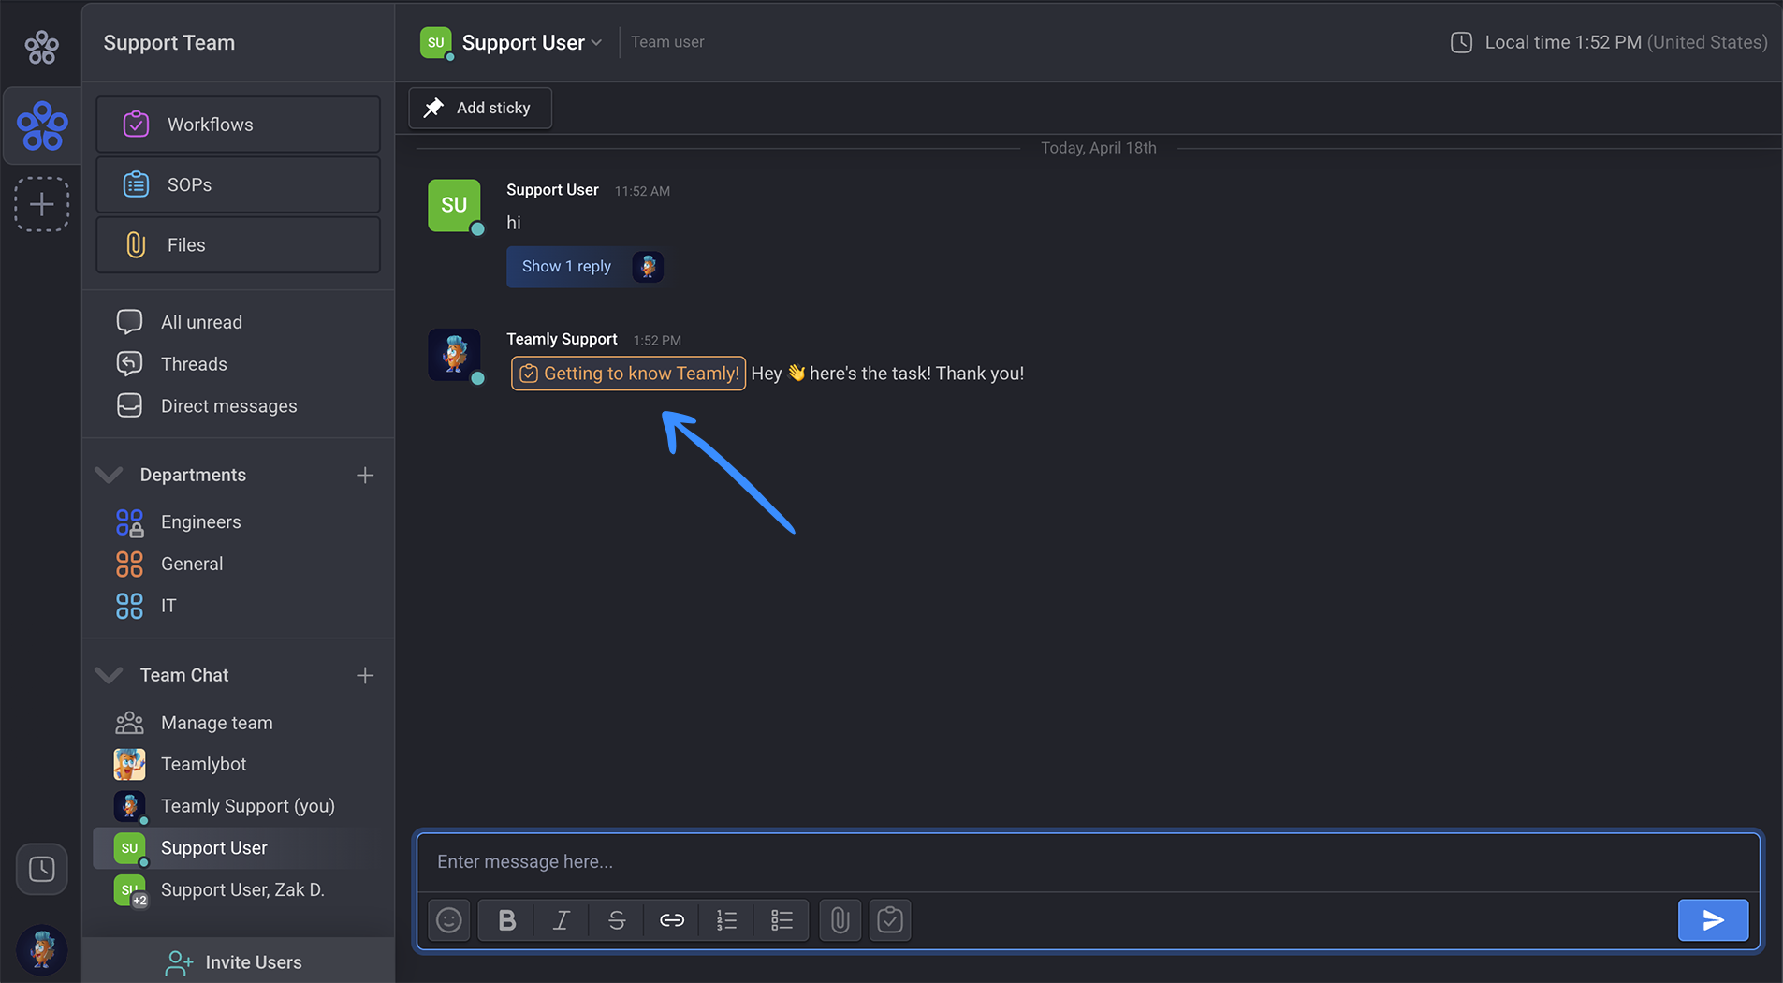The height and width of the screenshot is (983, 1783).
Task: Select the Support User chat
Action: click(x=238, y=848)
